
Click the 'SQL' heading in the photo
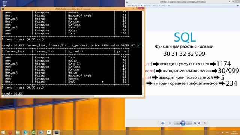pyautogui.click(x=185, y=37)
